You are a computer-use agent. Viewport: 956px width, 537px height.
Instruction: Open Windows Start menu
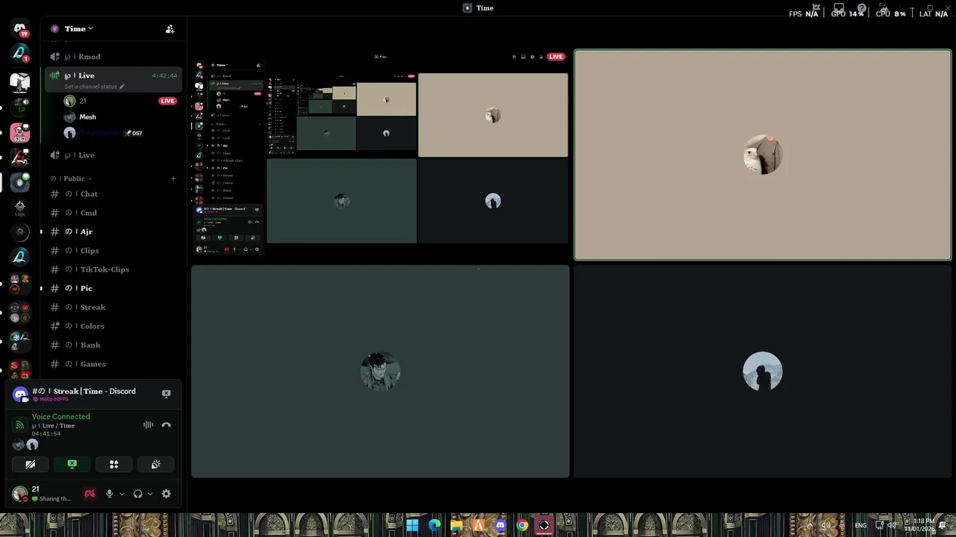point(412,525)
